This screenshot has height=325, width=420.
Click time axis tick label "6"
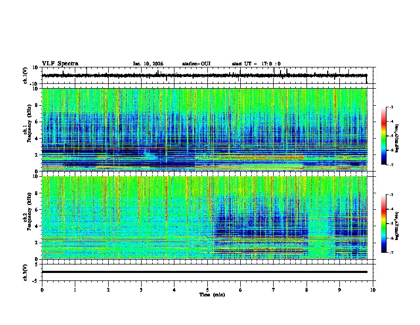coord(241,290)
